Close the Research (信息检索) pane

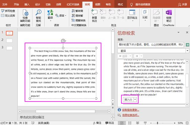click(187, 32)
